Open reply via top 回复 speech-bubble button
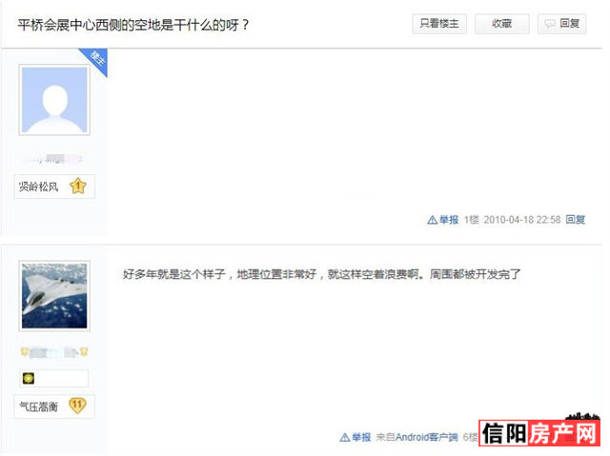 click(561, 24)
